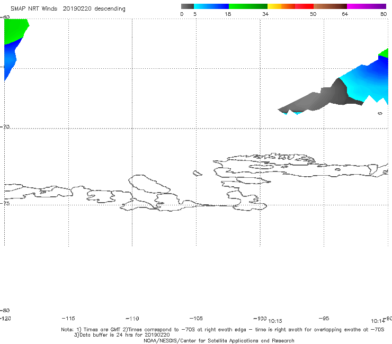Click the longitude label '-100'
Viewport: 392px width, 344px height.
(x=260, y=318)
